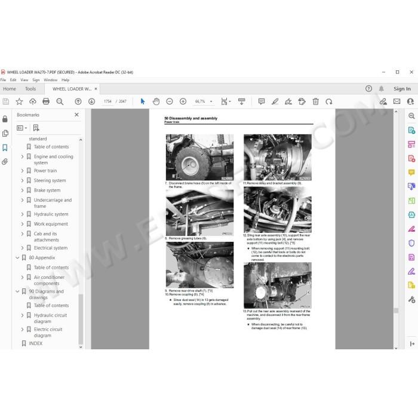Open More Tools wrench icon in right pane
This screenshot has height=418, width=418.
(x=411, y=300)
